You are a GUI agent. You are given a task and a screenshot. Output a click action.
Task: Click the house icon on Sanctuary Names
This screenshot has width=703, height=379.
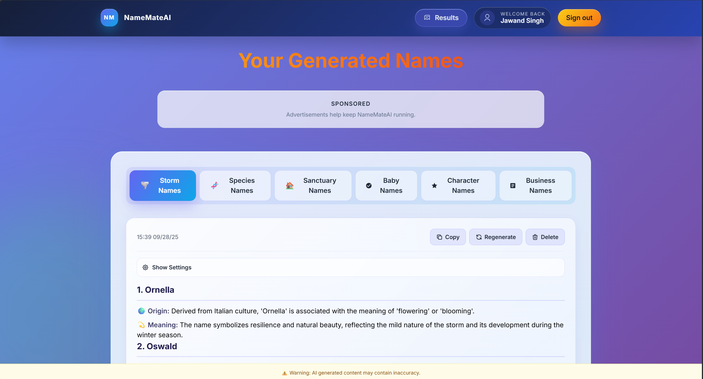click(x=290, y=185)
